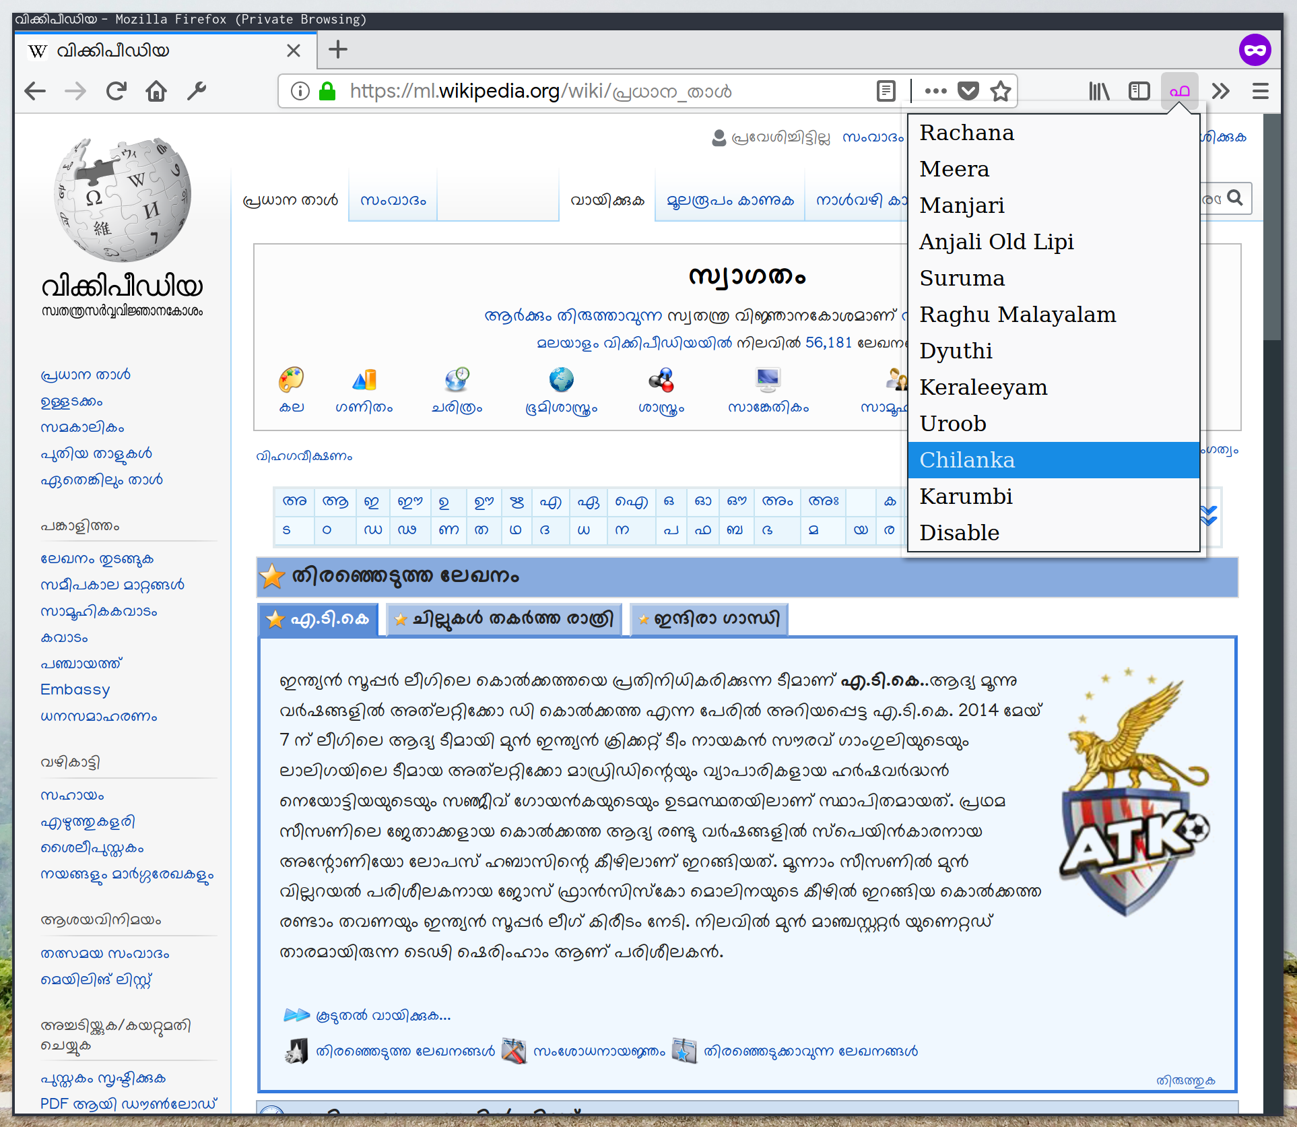Open the മൂലരൂപം കാണുക tab
This screenshot has height=1127, width=1297.
click(730, 201)
